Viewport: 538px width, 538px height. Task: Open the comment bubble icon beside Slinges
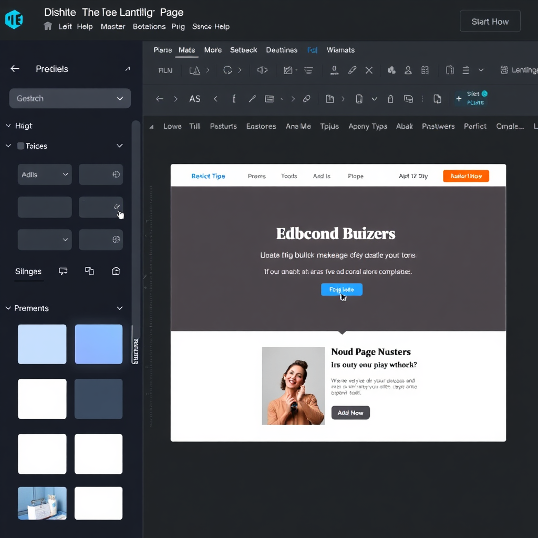pyautogui.click(x=63, y=271)
